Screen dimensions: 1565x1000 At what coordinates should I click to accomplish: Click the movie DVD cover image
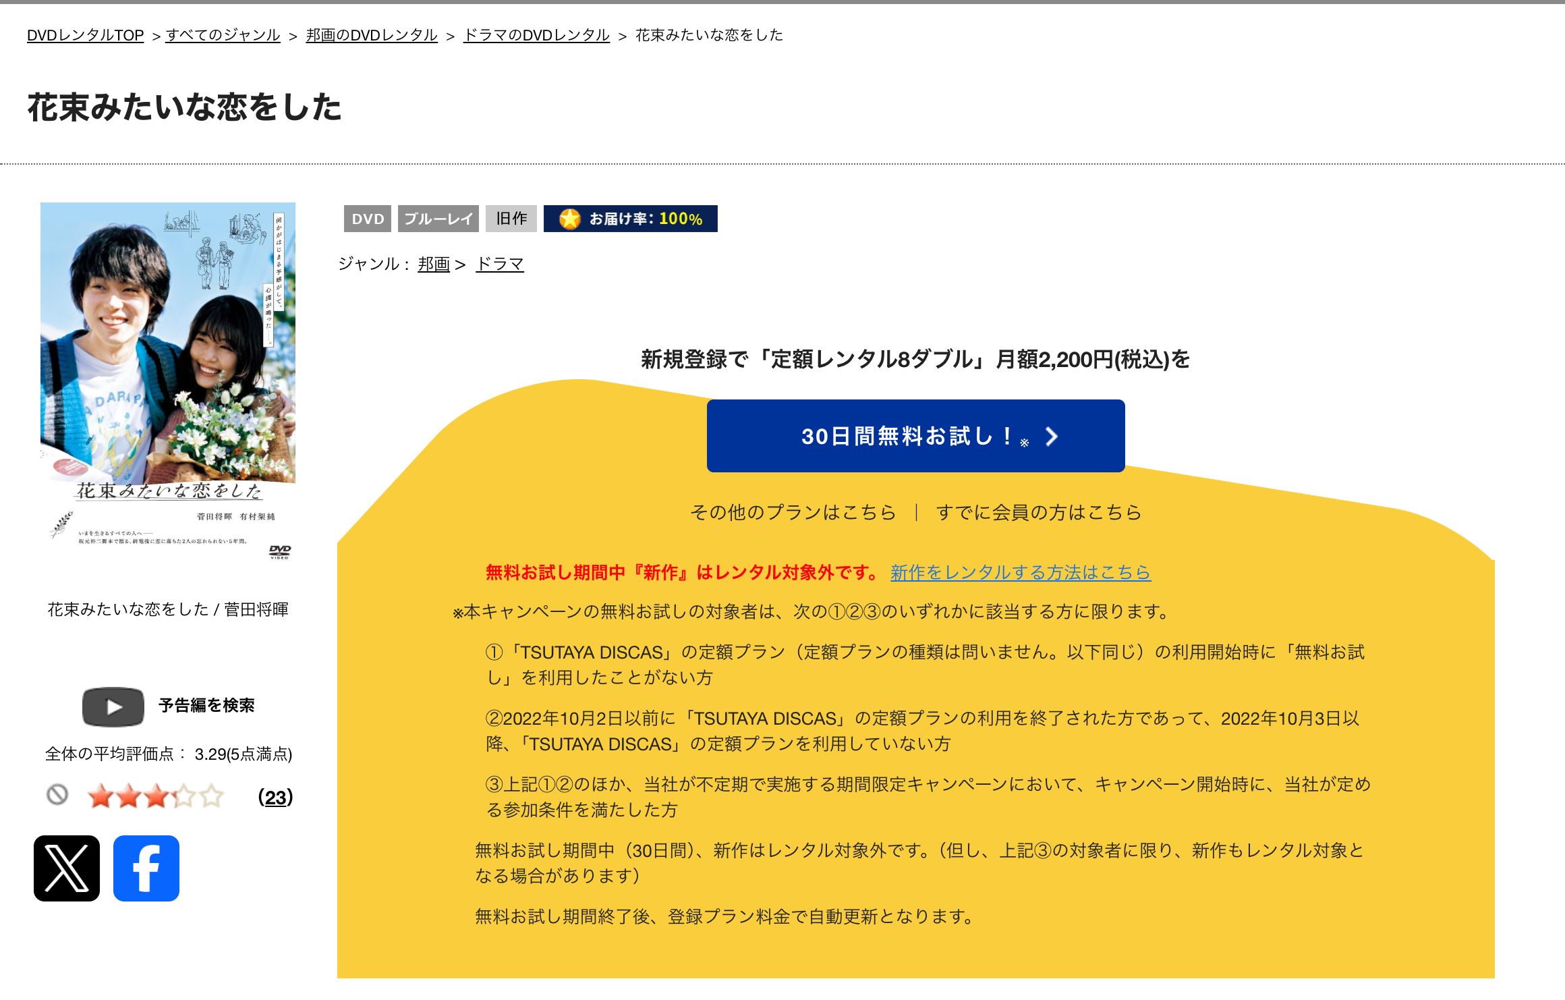click(x=168, y=383)
